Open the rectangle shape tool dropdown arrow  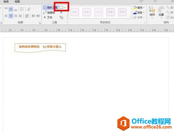[65, 8]
